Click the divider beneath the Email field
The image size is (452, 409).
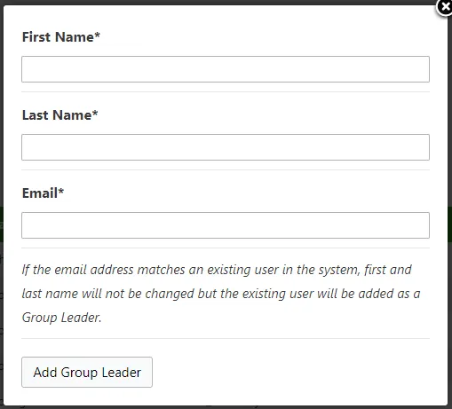pos(226,248)
